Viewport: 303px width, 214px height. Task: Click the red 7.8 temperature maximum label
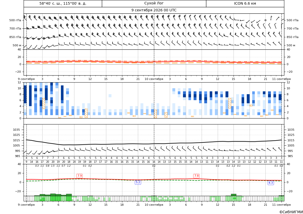click(196, 176)
